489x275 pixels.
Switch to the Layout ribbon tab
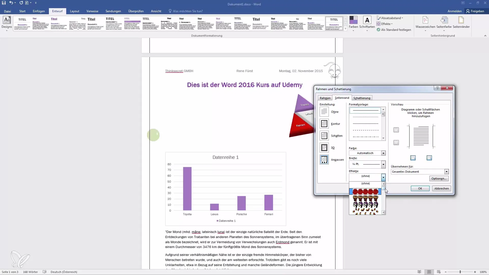(x=75, y=11)
